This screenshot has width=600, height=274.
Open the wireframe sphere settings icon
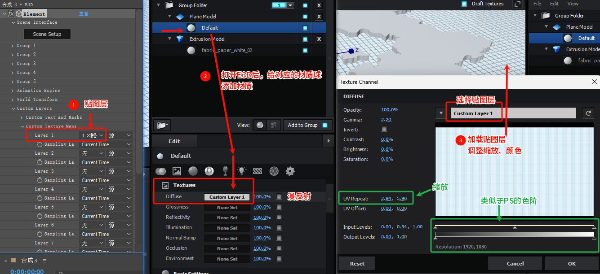(274, 171)
